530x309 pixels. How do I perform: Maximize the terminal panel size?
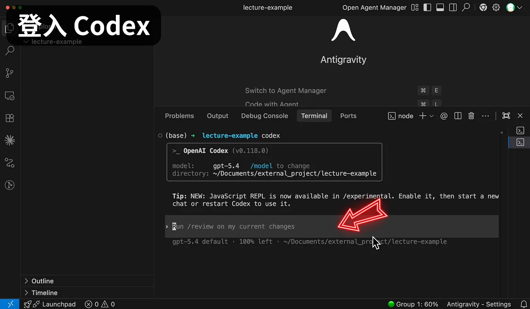pos(506,116)
